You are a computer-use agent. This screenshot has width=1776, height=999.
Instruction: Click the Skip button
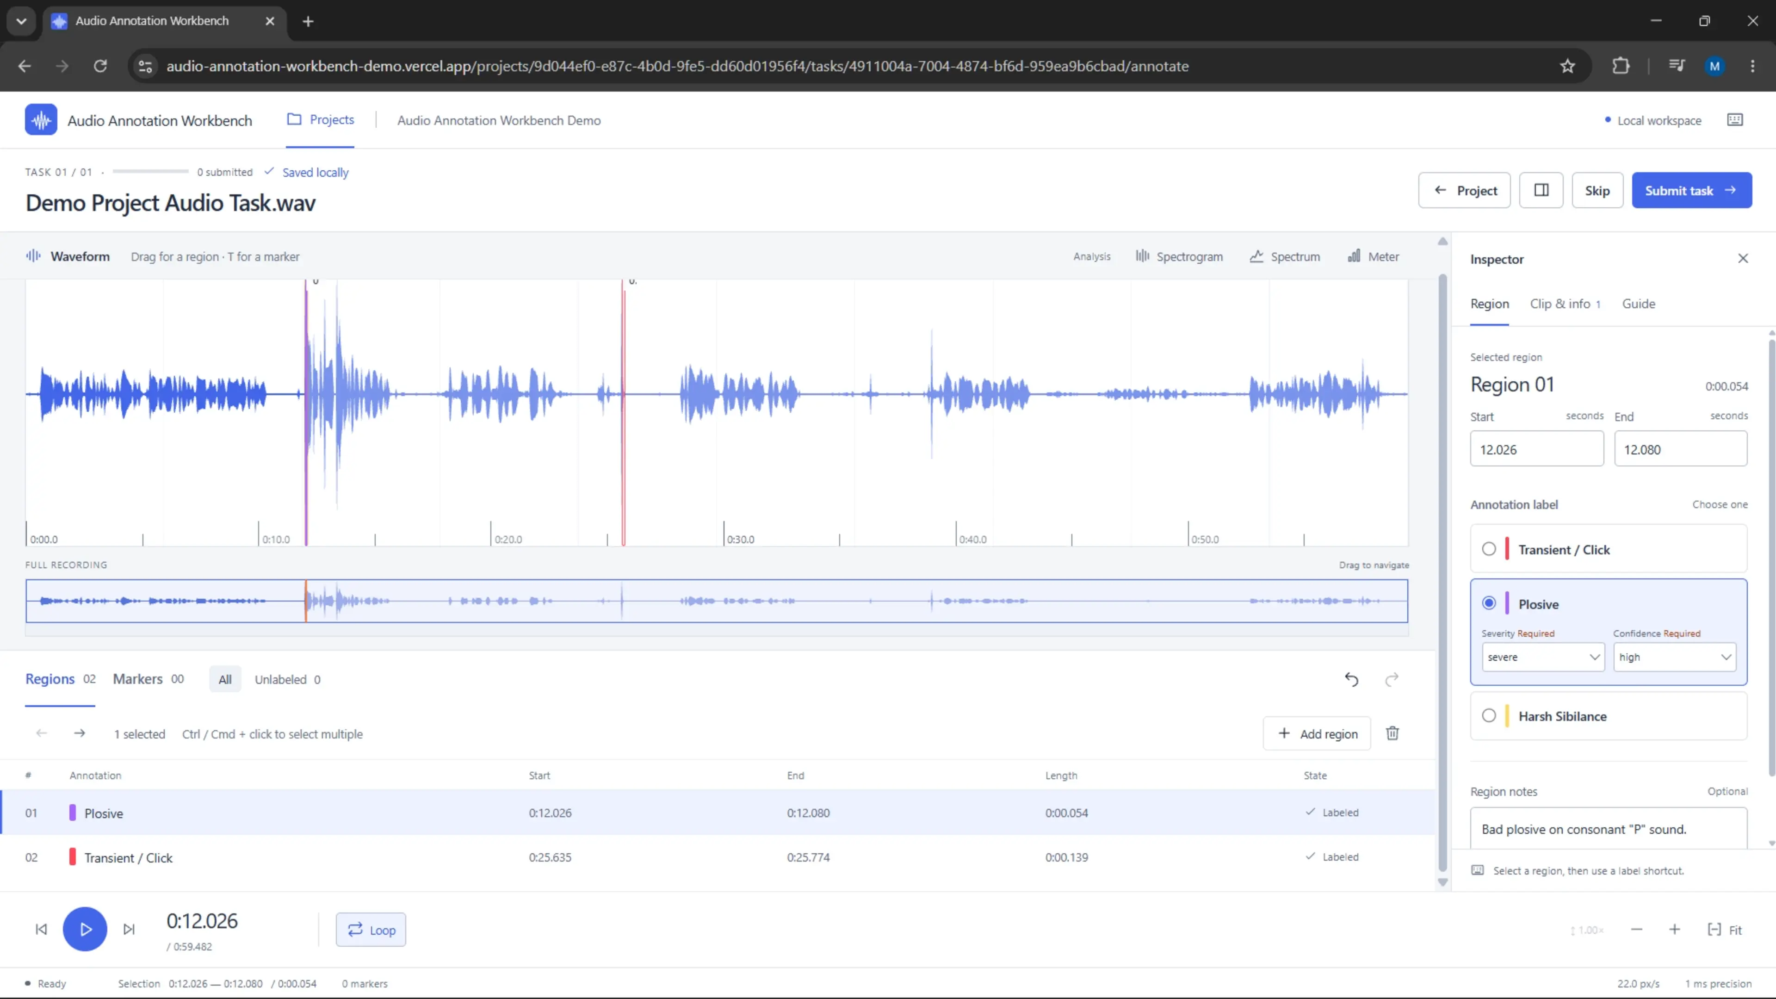(x=1597, y=190)
